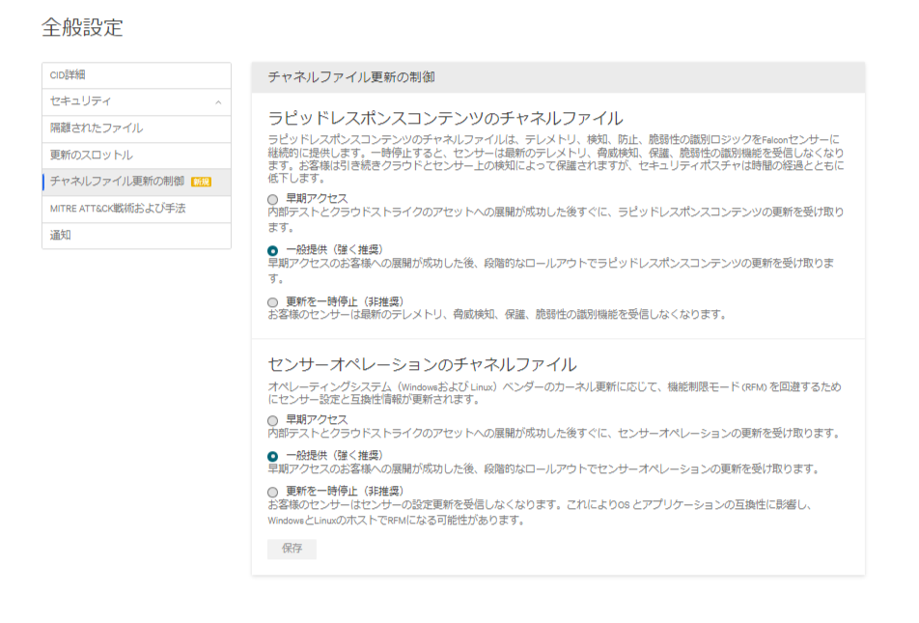Open the CID詳細 sidebar item

coord(68,75)
